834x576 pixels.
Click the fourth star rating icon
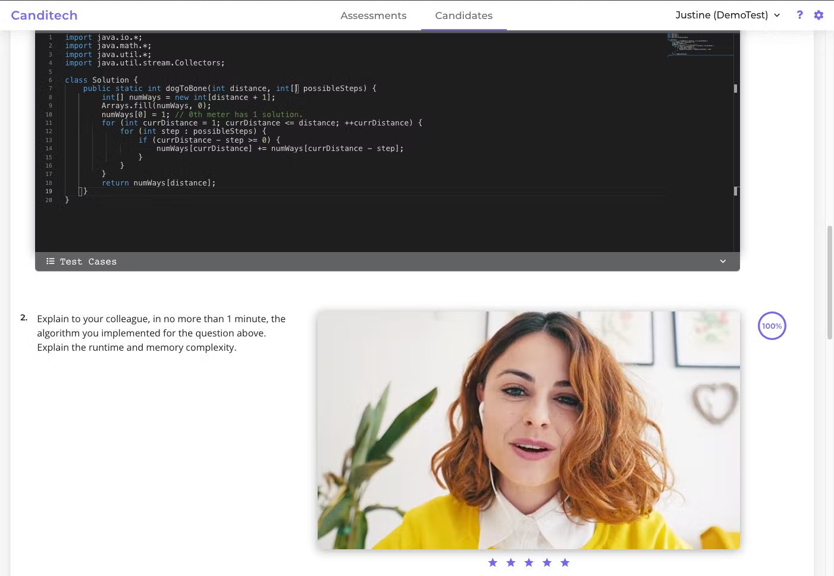tap(547, 562)
